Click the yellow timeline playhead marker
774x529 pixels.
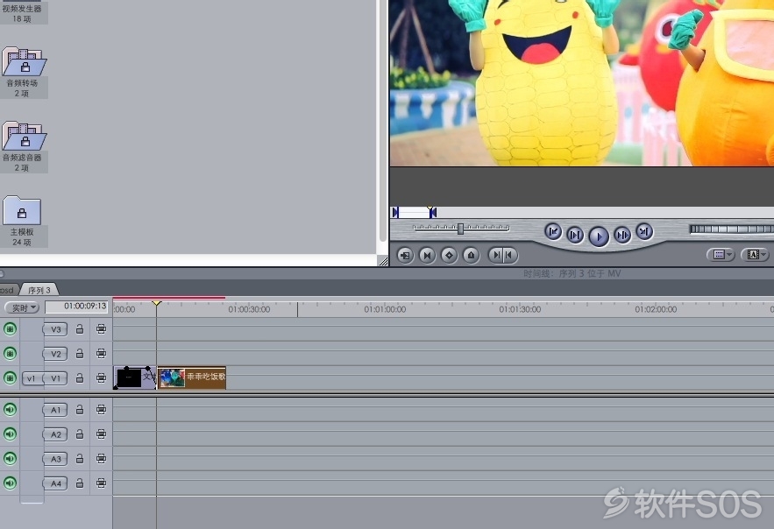click(x=157, y=303)
